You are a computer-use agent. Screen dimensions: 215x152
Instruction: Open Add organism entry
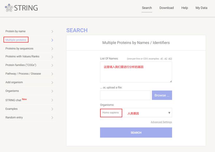pyautogui.click(x=14, y=82)
